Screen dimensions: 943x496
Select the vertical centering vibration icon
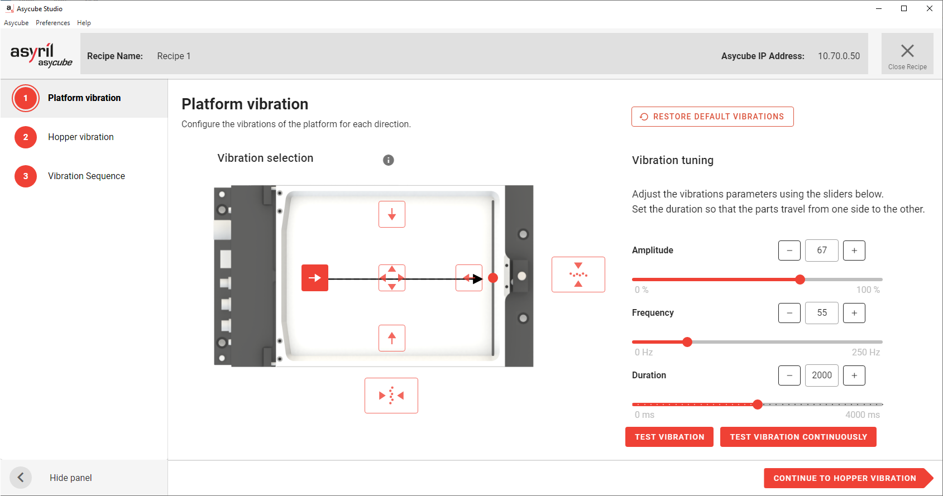[578, 275]
